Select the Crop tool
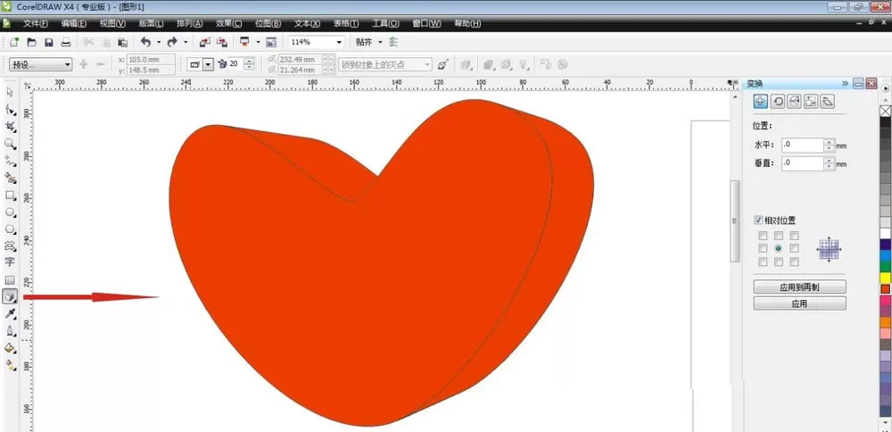The image size is (892, 432). coord(10,127)
